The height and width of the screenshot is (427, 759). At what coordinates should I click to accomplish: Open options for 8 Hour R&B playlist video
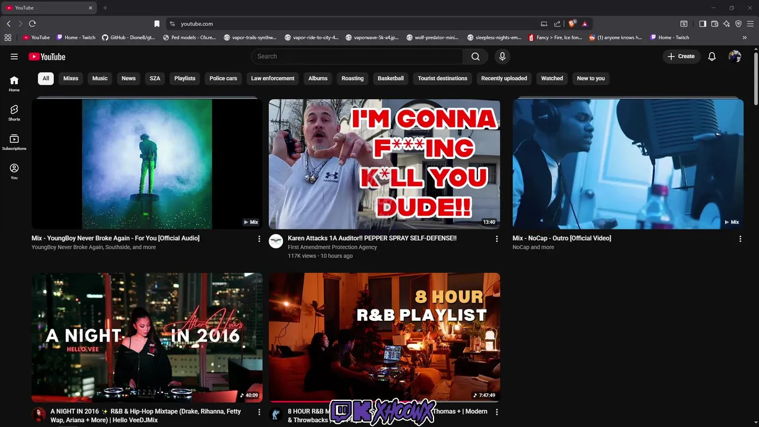coord(497,412)
